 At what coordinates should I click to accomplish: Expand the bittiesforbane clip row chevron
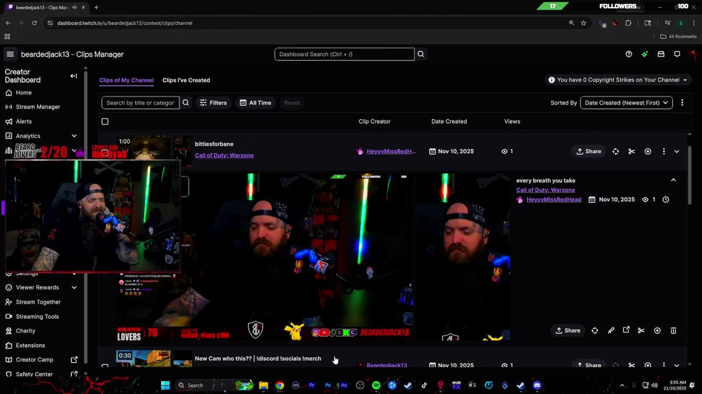pyautogui.click(x=677, y=152)
